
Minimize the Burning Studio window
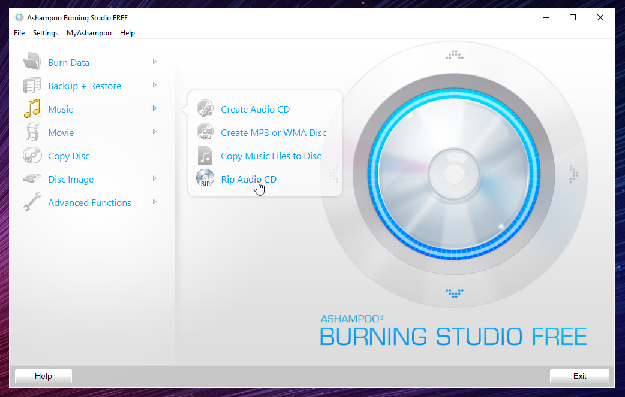[x=546, y=17]
